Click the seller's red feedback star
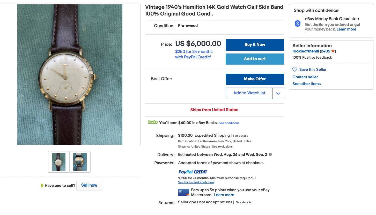The width and height of the screenshot is (376, 215). pos(333,51)
